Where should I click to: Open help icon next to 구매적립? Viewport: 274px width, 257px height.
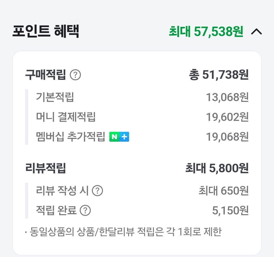point(75,75)
